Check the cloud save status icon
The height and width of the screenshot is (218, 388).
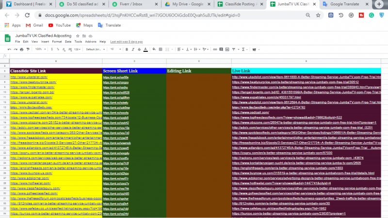[x=91, y=36]
